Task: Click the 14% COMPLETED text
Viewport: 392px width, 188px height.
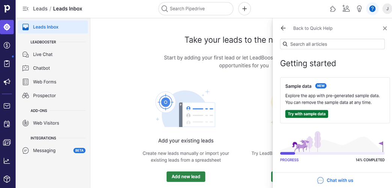Action: coord(370,160)
